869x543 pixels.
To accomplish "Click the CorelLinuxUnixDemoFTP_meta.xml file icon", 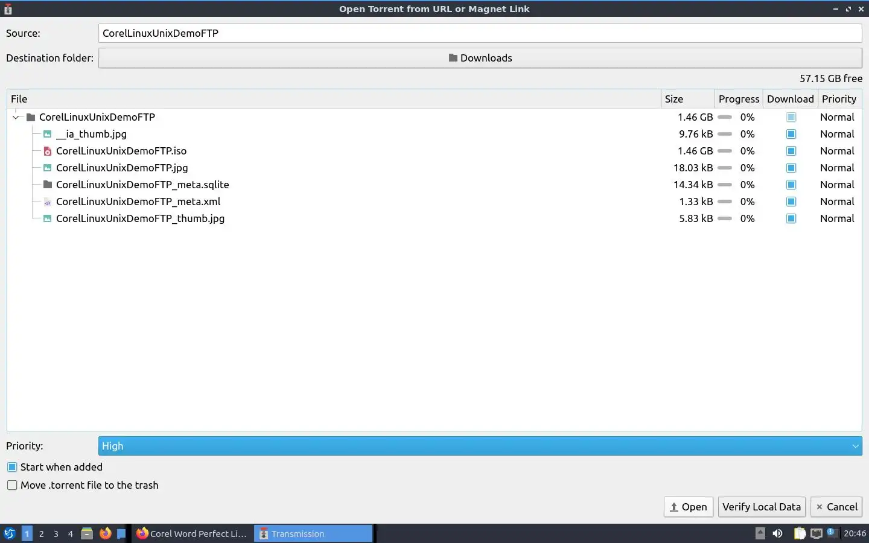I will (x=48, y=202).
